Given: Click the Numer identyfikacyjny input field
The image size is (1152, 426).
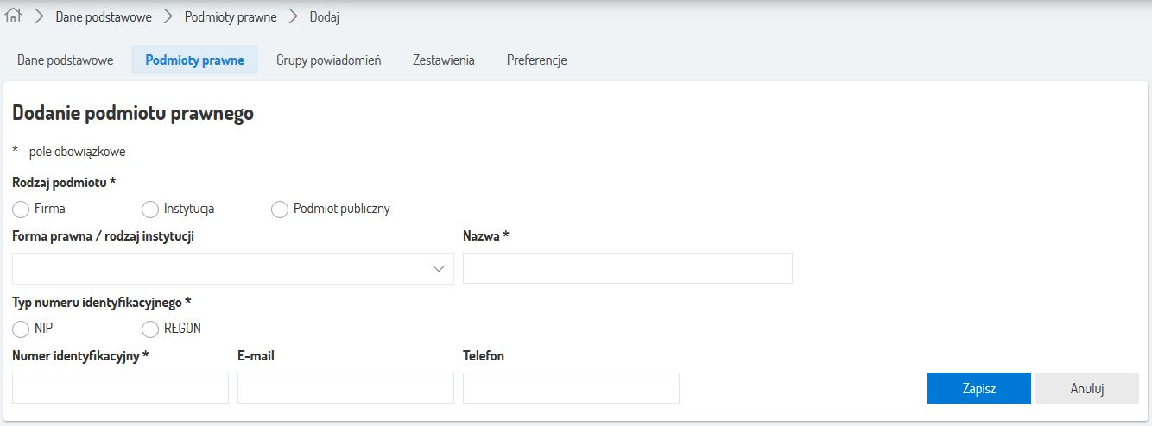Looking at the screenshot, I should tap(120, 388).
